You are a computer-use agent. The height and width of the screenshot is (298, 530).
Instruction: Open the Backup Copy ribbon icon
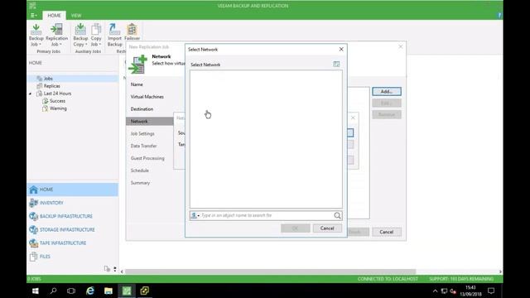coord(80,35)
